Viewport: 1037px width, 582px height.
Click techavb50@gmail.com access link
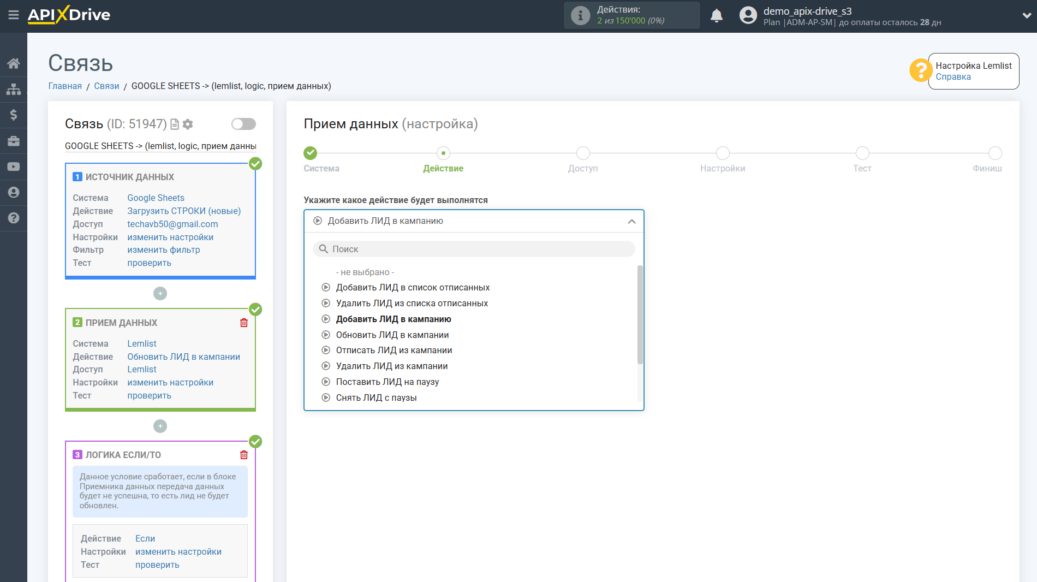[172, 224]
